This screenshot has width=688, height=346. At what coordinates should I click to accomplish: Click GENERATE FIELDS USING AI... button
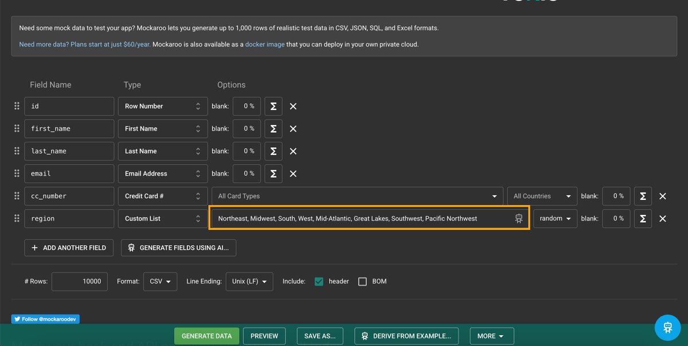point(178,247)
